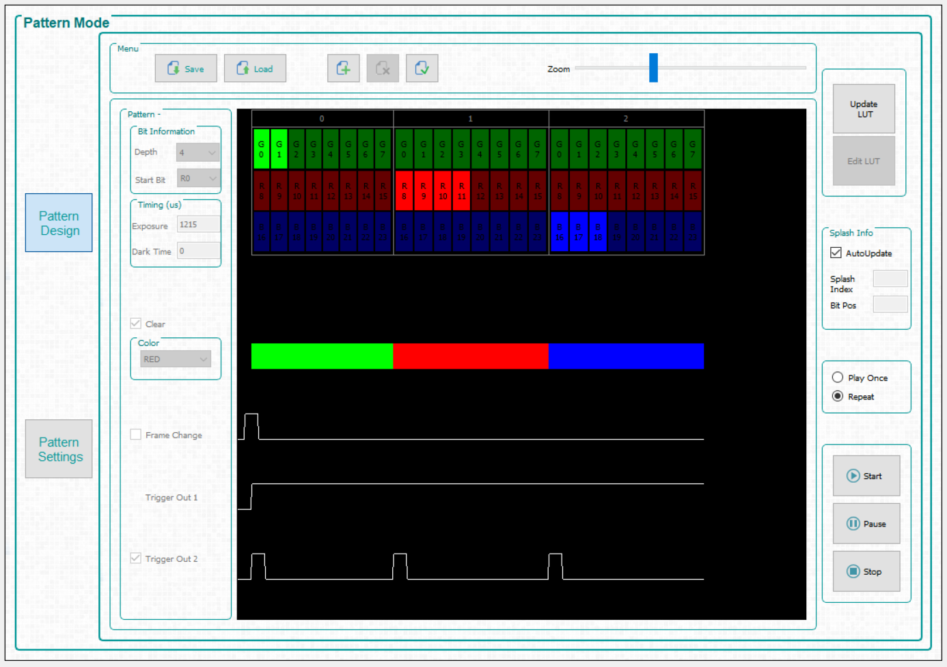
Task: Switch to the Pattern Design tab
Action: coord(59,223)
